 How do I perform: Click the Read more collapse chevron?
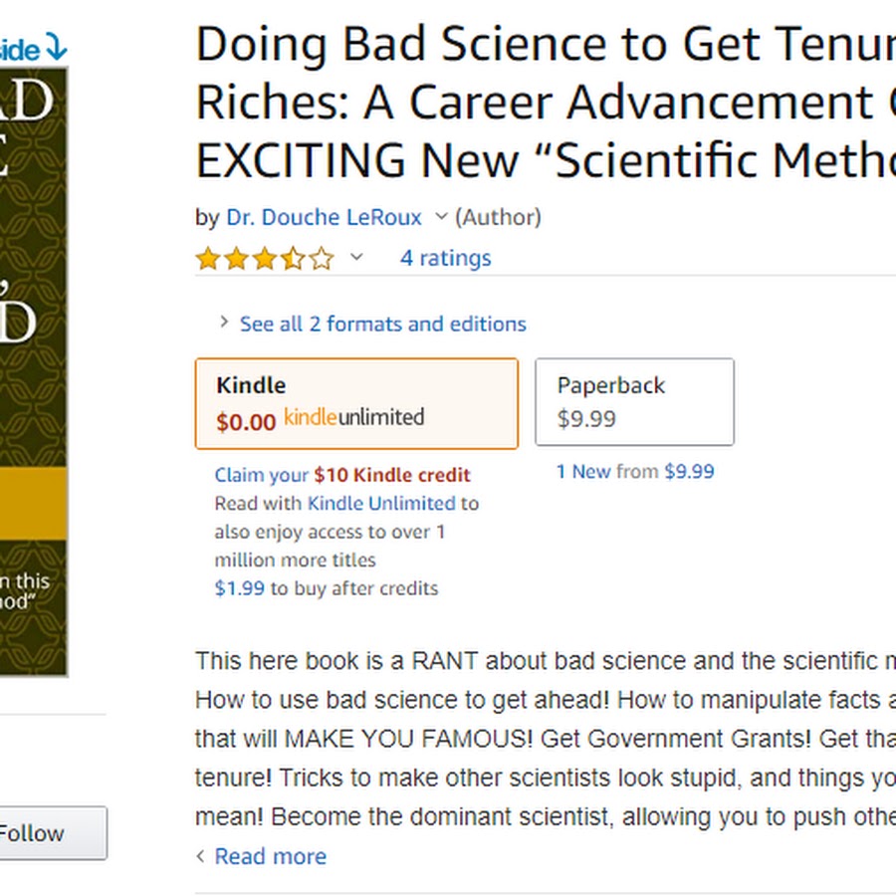pos(200,856)
